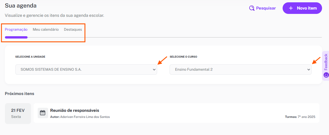Open the SOMOS SISTEMAS DE ENSINO S.A. dropdown
The height and width of the screenshot is (135, 329).
[x=86, y=70]
